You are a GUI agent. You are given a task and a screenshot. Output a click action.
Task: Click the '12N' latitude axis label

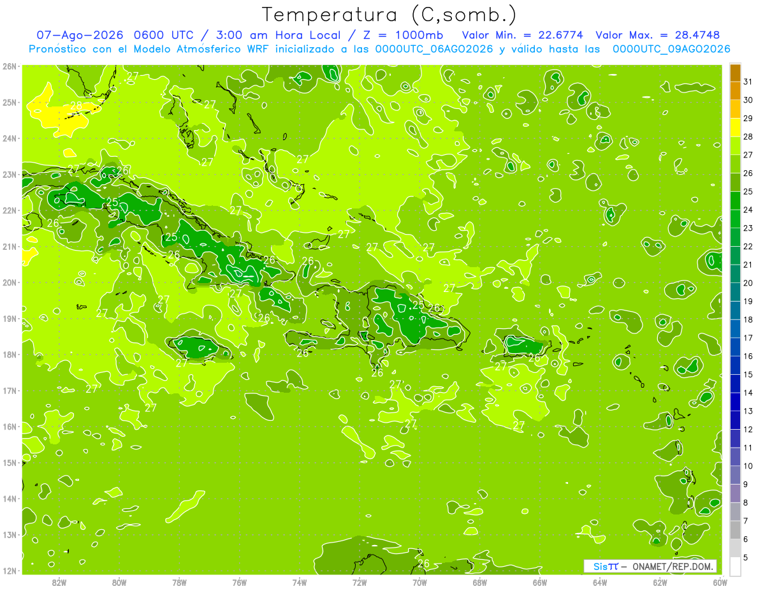pos(10,571)
